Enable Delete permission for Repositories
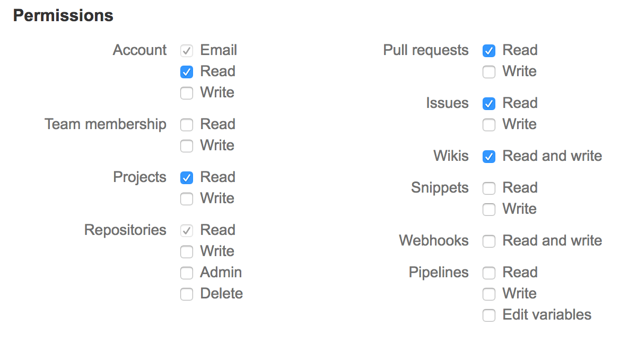 click(187, 294)
